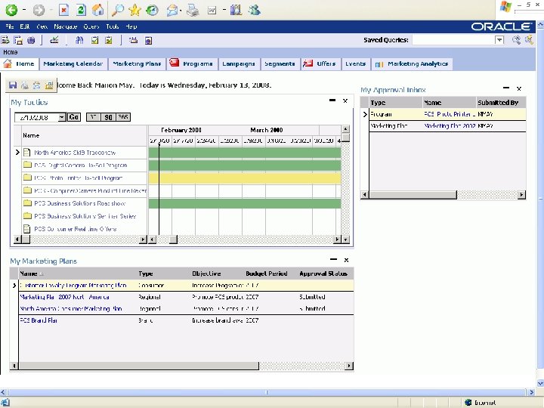Click the Approval Inbox horizontal scrollbar right arrow
544x408 pixels.
pos(521,195)
